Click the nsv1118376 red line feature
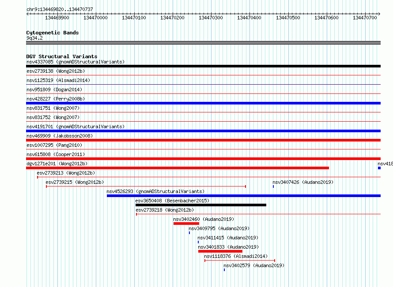 click(x=240, y=261)
